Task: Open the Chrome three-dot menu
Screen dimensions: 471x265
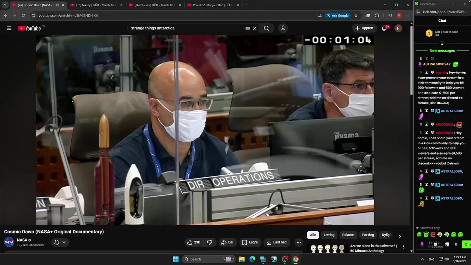Action: click(408, 15)
